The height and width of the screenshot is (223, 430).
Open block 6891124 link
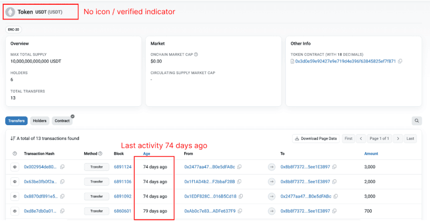click(x=123, y=167)
